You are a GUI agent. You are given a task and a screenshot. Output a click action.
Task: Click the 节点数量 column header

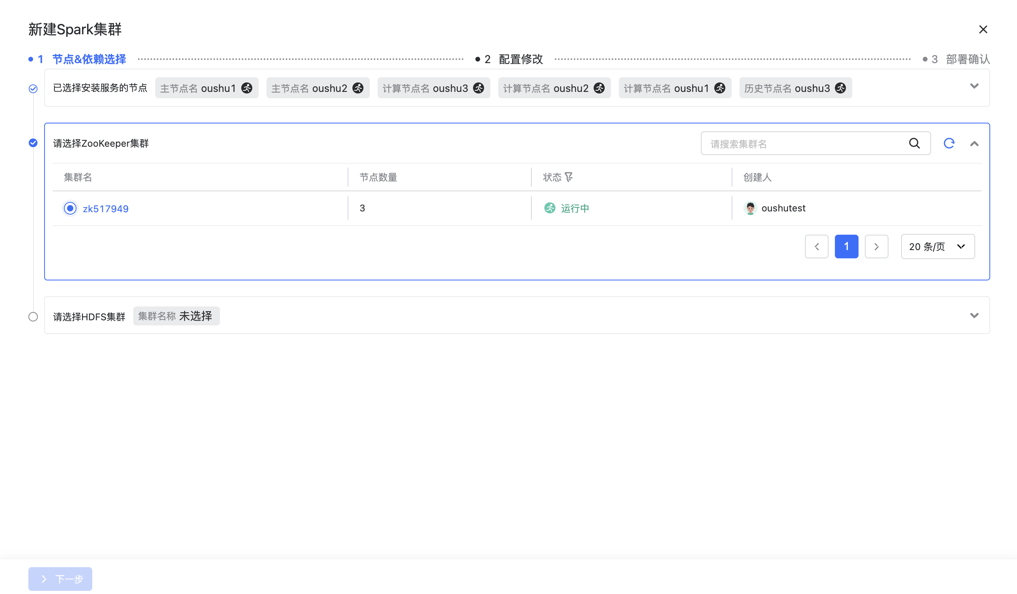(378, 177)
